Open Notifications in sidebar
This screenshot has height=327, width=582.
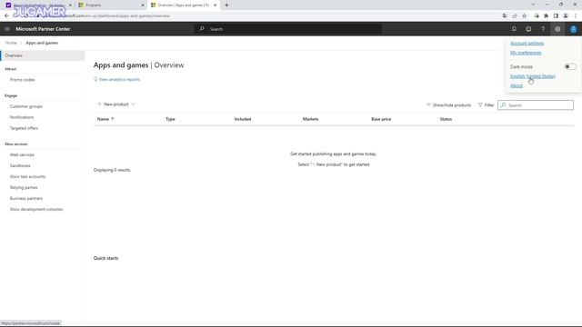click(x=22, y=117)
